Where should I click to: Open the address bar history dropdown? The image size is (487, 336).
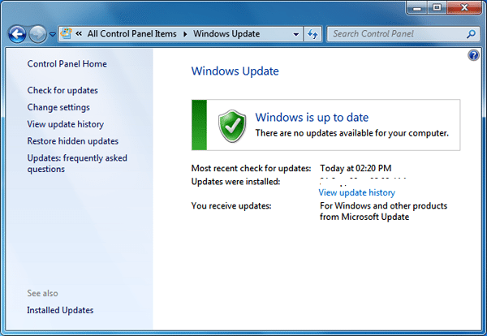(296, 34)
